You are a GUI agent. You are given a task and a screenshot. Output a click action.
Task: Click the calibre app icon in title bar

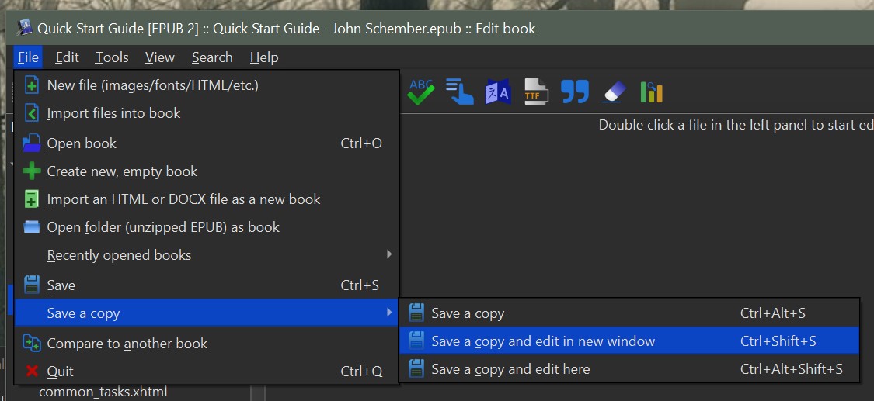coord(25,29)
